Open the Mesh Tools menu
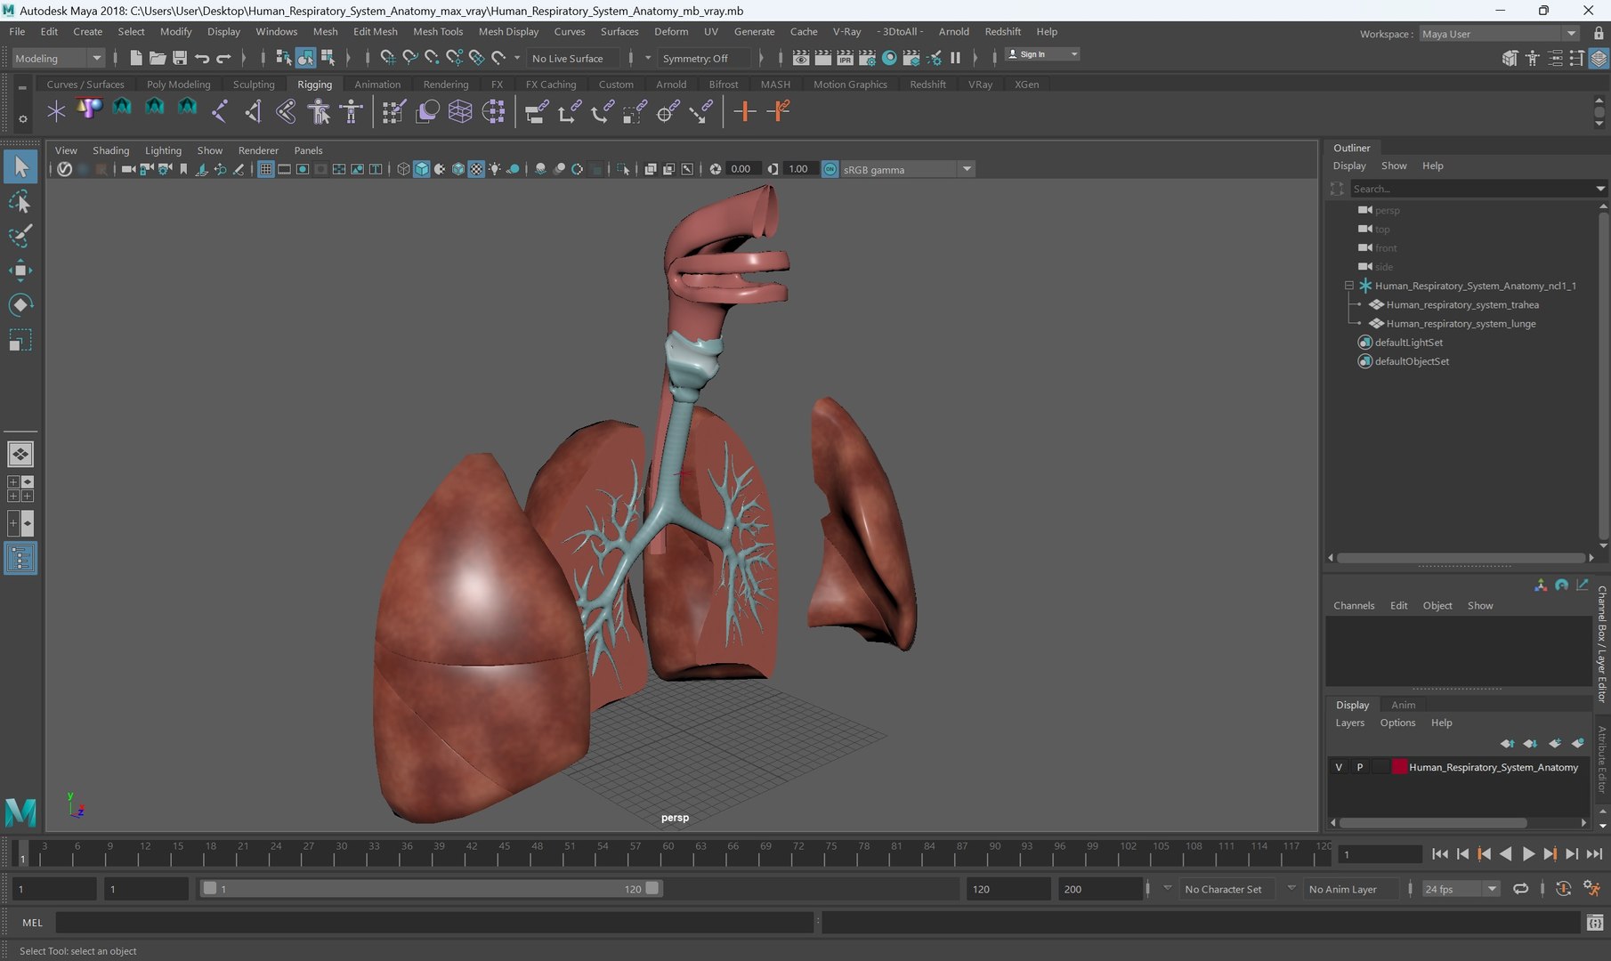 coord(438,31)
